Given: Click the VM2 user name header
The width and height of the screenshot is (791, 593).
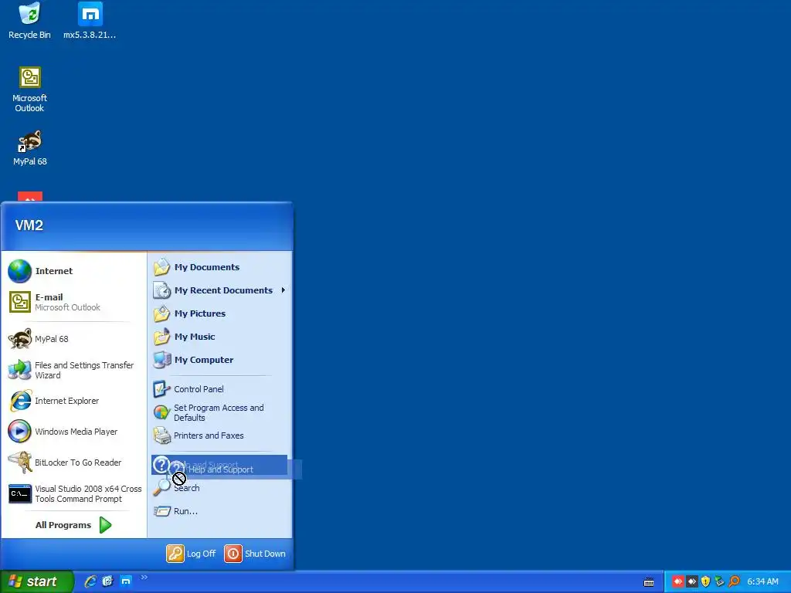Looking at the screenshot, I should pos(29,225).
